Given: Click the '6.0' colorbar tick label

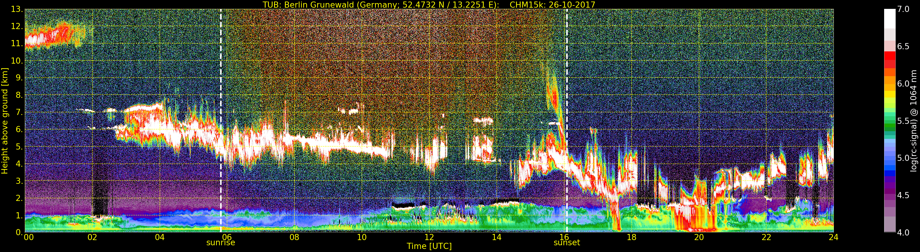Looking at the screenshot, I should [903, 84].
